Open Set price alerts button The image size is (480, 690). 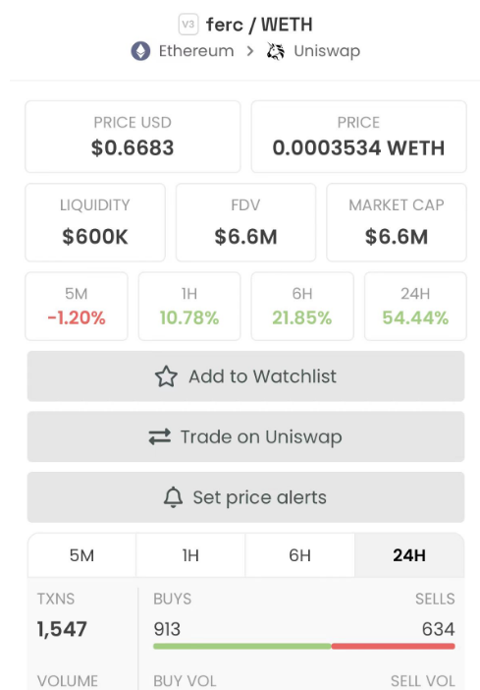[245, 497]
